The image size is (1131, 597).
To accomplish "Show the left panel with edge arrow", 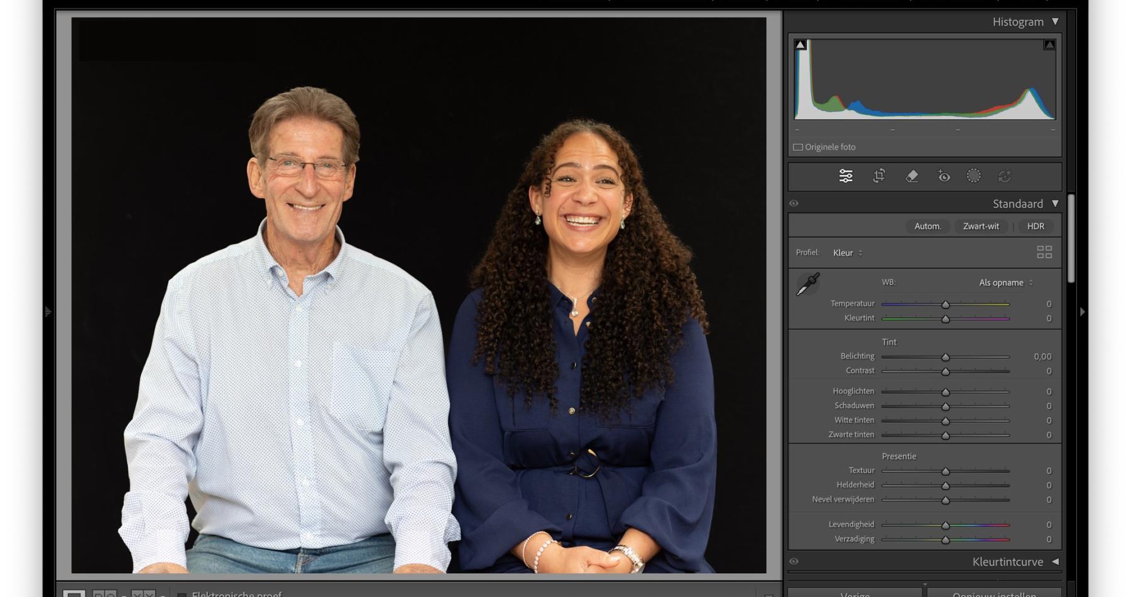I will click(48, 311).
